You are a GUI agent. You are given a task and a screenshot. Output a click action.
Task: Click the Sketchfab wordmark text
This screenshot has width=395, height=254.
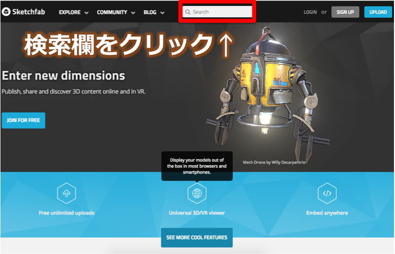(28, 12)
